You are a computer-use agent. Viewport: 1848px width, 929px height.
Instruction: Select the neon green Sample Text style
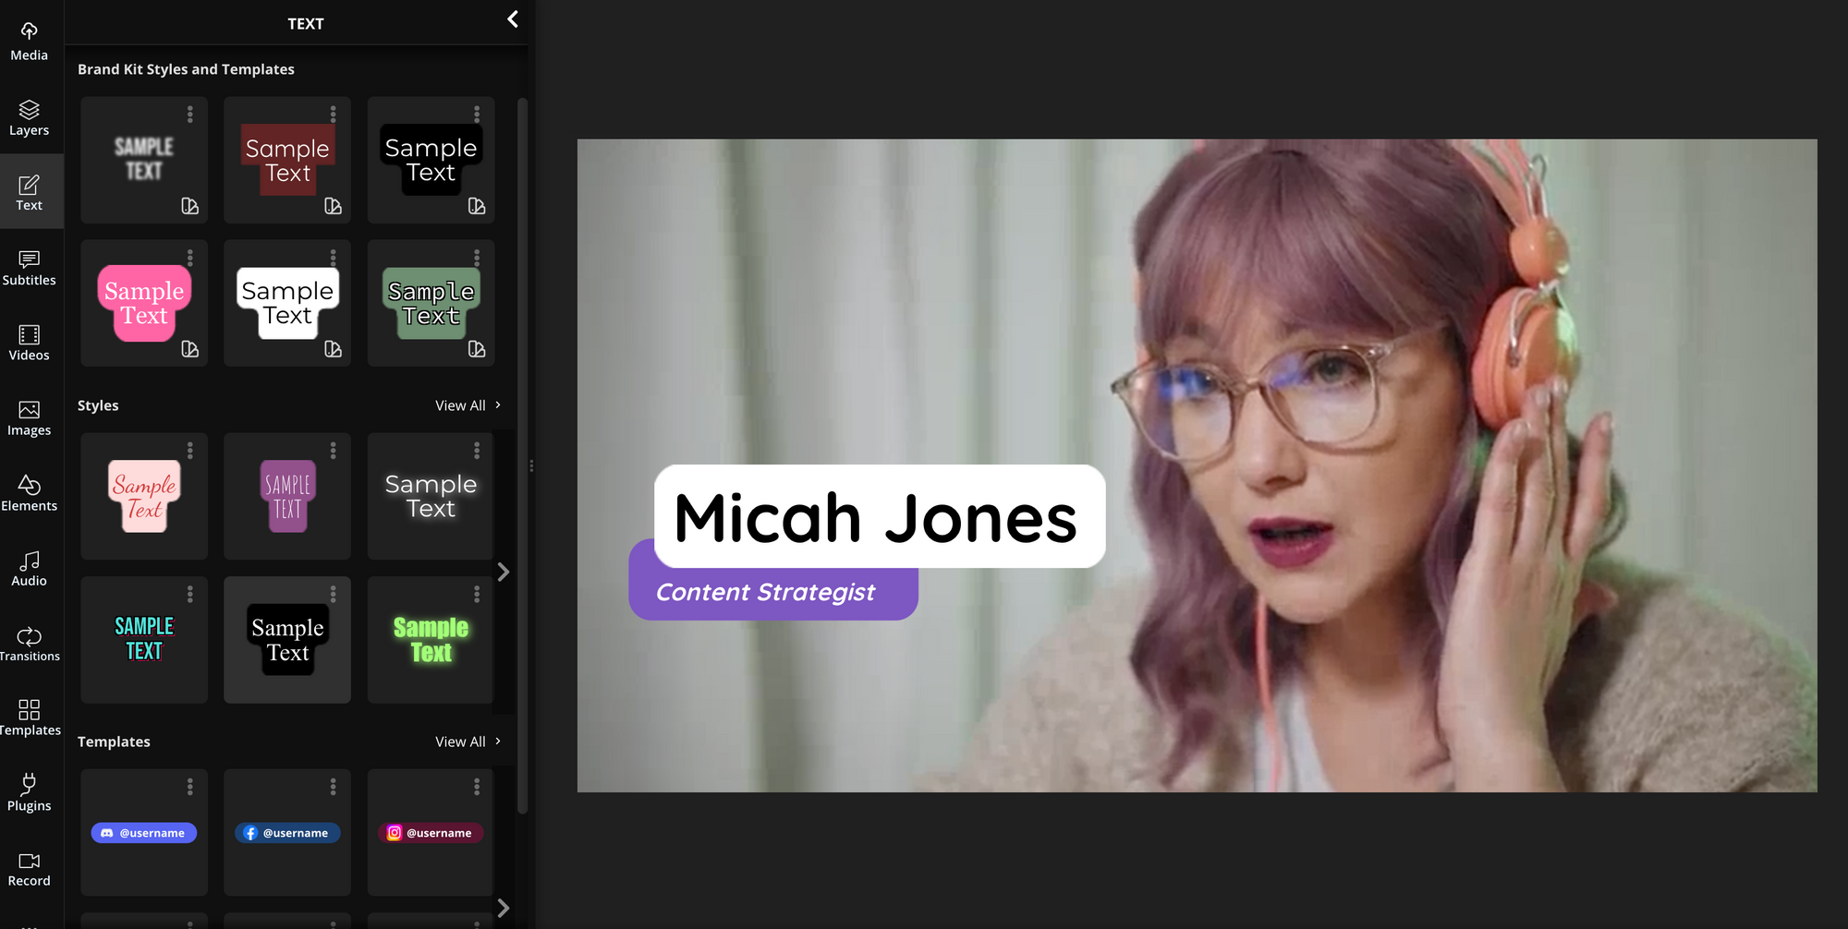coord(431,640)
